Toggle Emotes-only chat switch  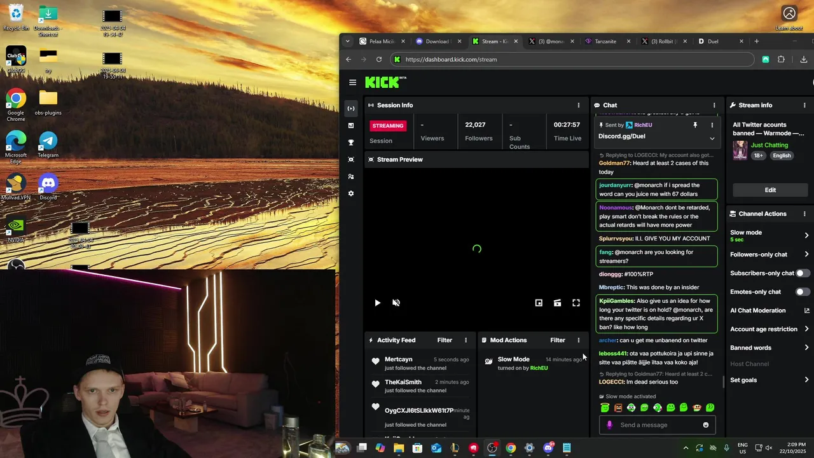point(803,292)
